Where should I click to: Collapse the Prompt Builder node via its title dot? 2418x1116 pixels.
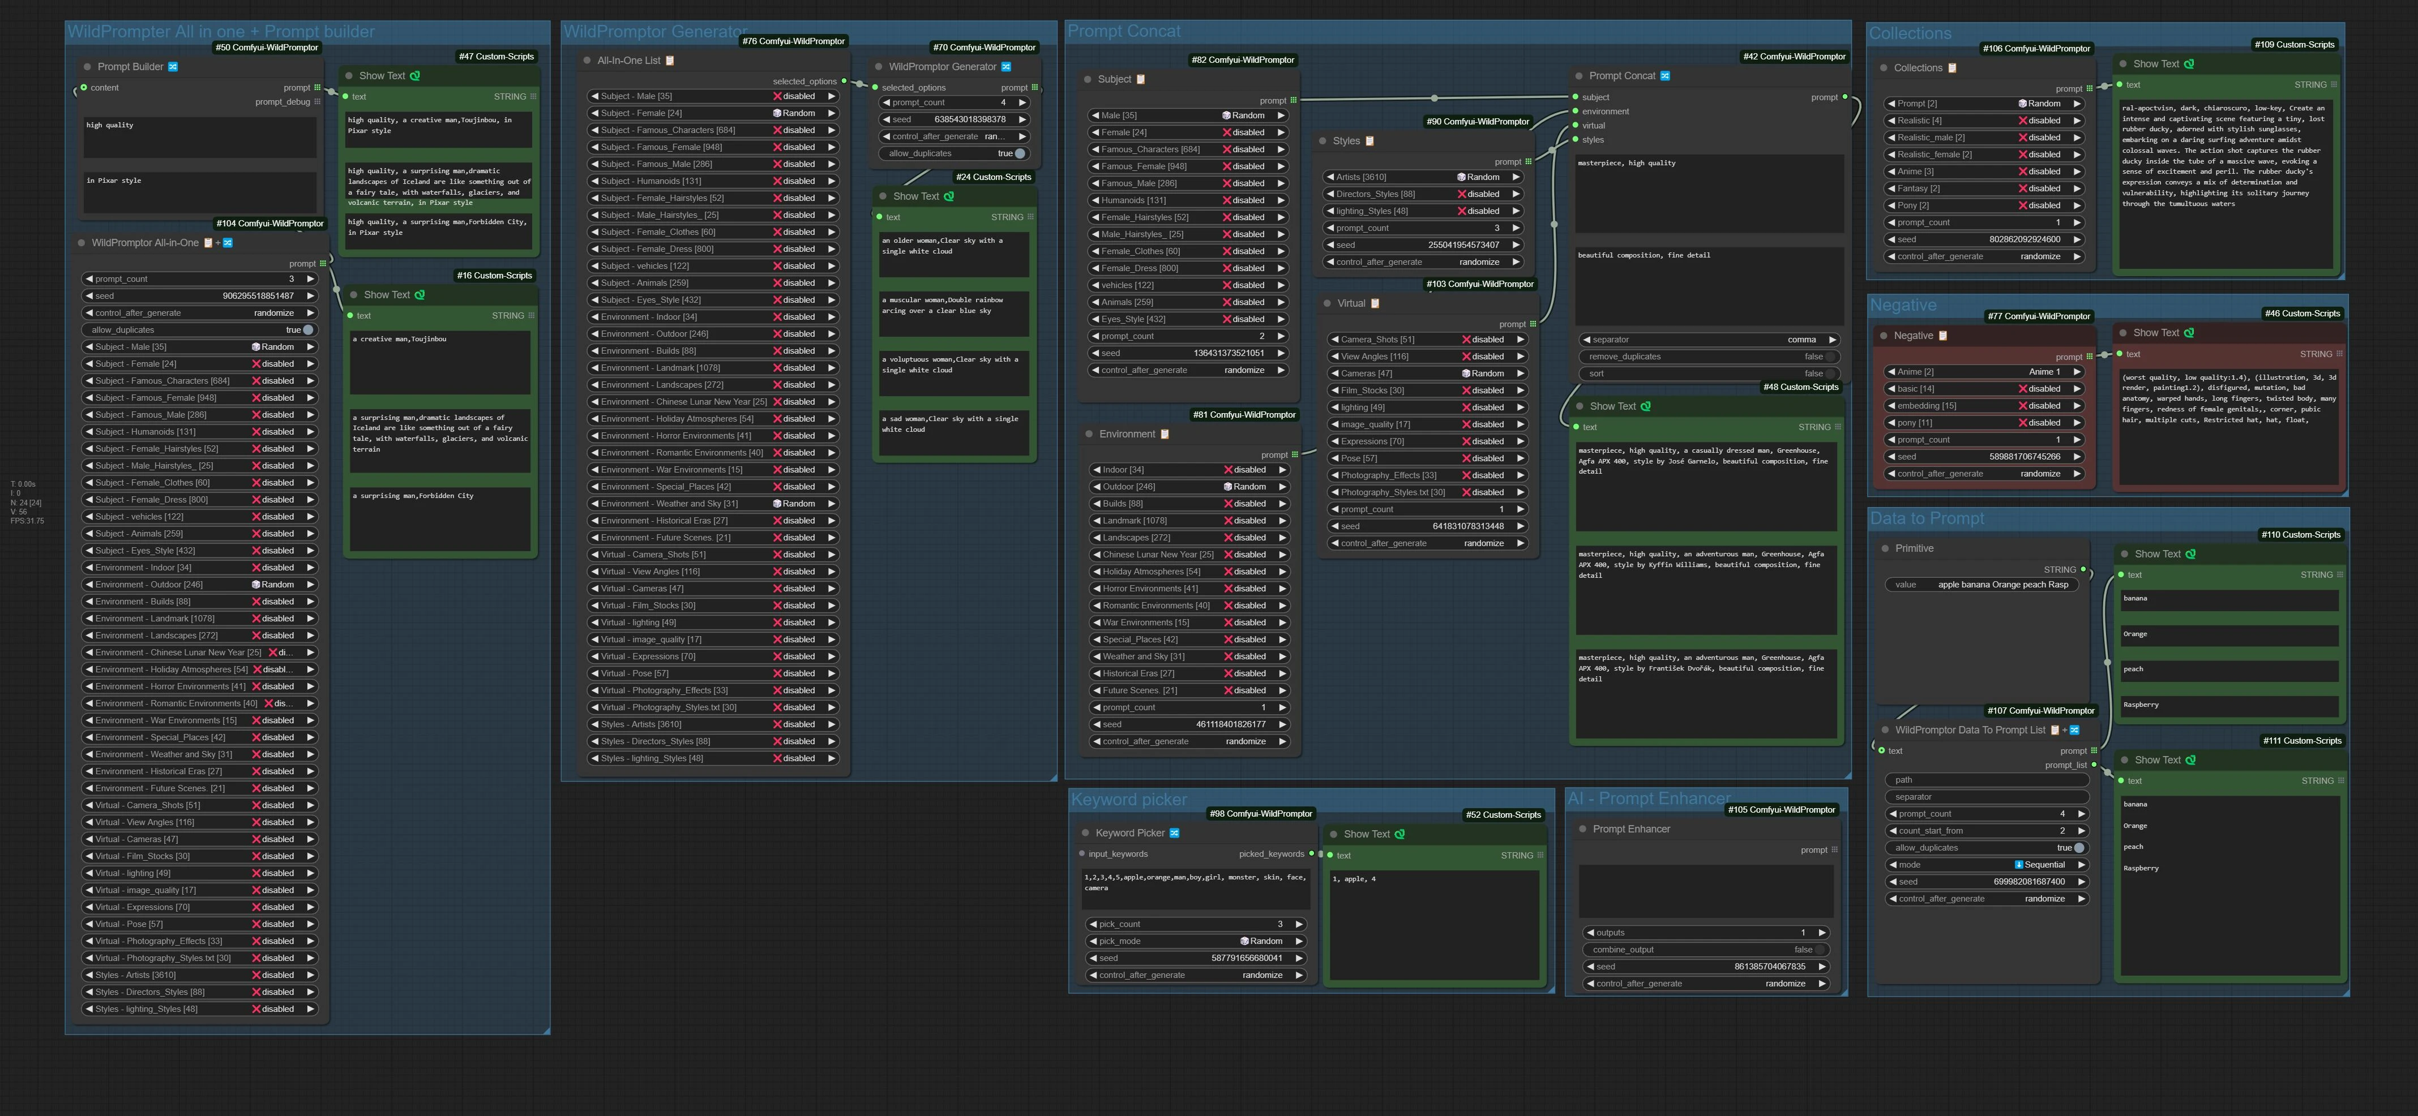tap(87, 67)
